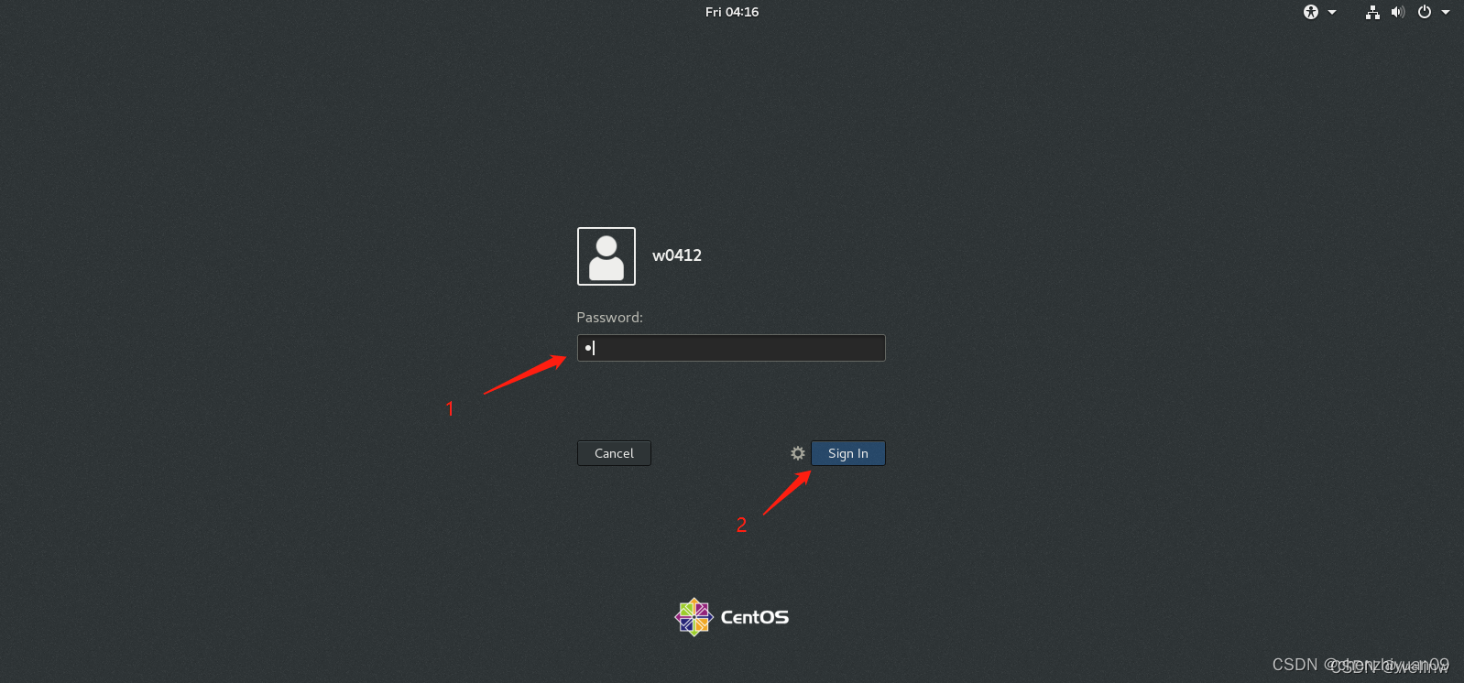Click the user avatar picture

(606, 256)
